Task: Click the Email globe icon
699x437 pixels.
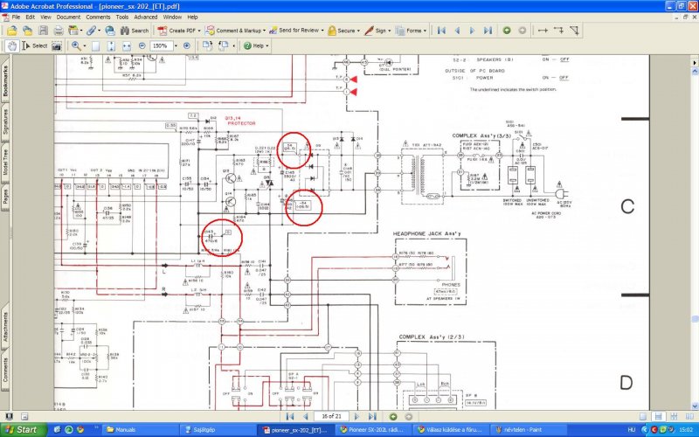Action: [110, 31]
